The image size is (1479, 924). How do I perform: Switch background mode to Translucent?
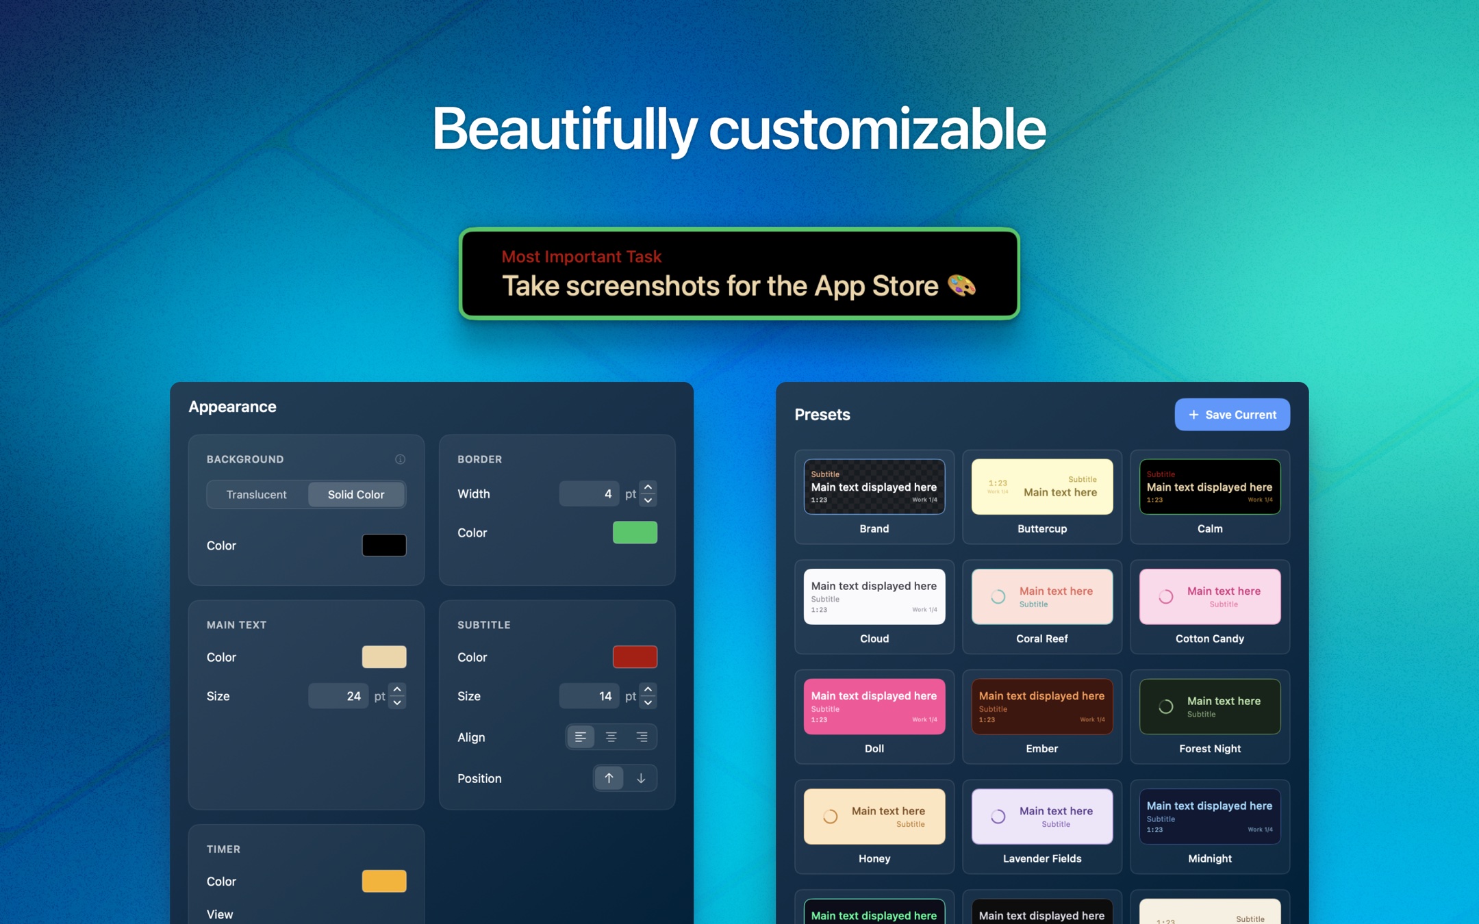click(x=257, y=494)
